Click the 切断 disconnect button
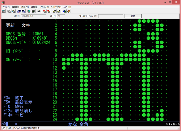This screenshot has height=131, width=181. [133, 16]
